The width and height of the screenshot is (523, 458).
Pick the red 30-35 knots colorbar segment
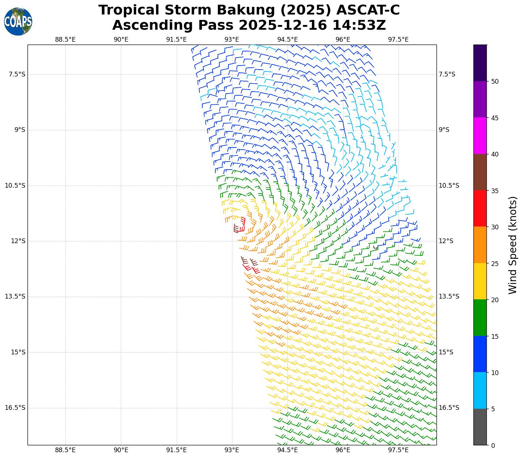click(x=480, y=209)
